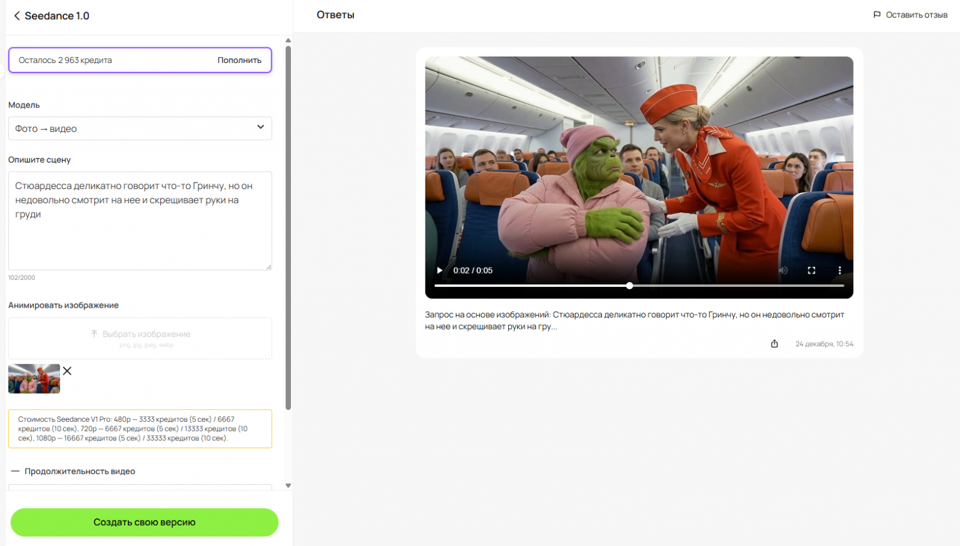This screenshot has height=546, width=960.
Task: Open the uploaded airplane image thumbnail
Action: coord(34,379)
